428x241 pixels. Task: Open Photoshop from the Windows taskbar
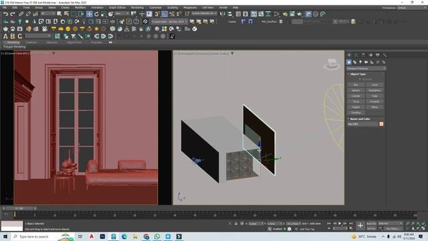point(102,236)
